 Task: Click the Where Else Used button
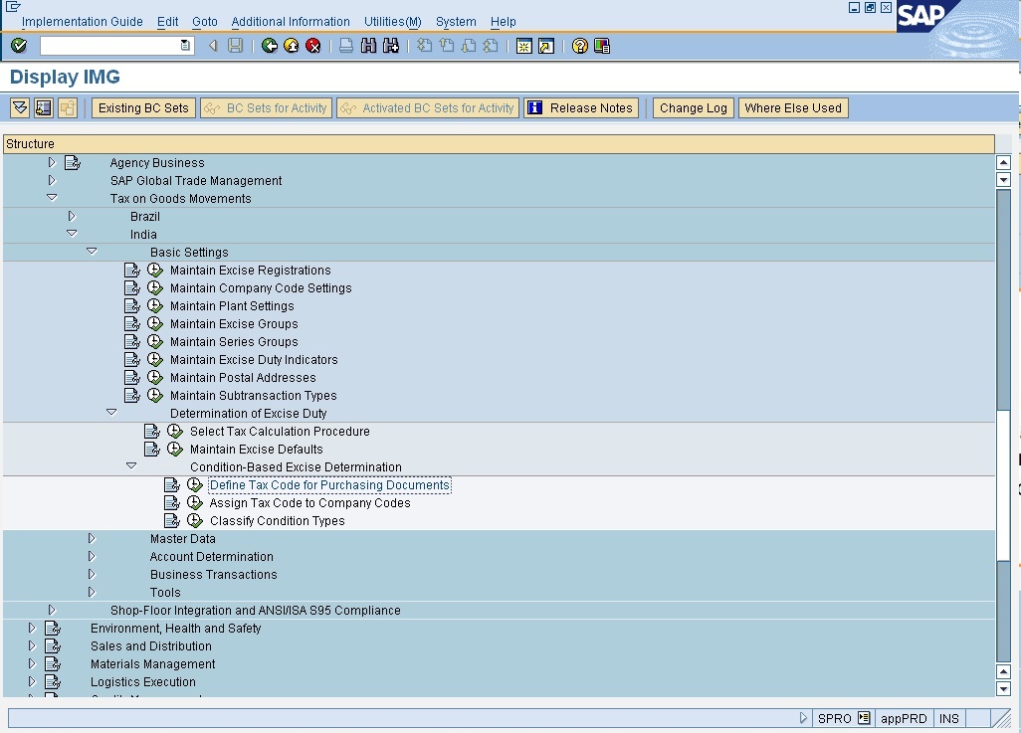click(793, 108)
